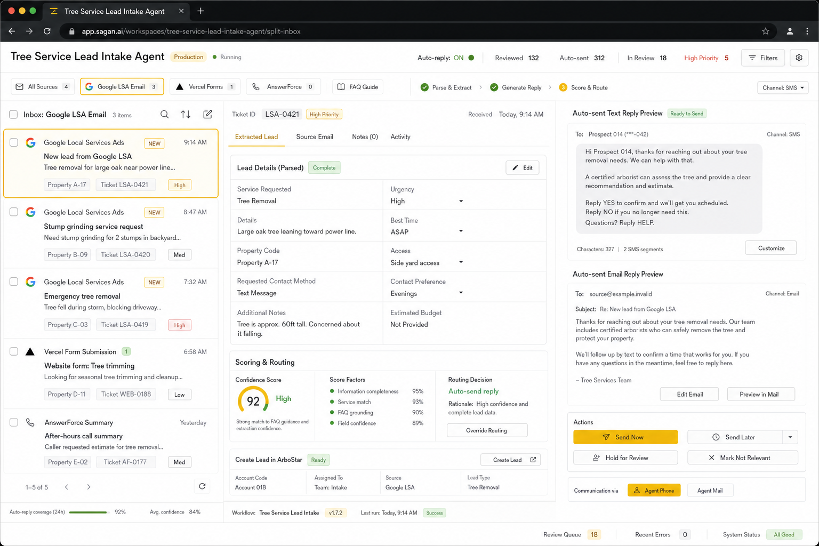Select Agent Mail communication option
Image resolution: width=819 pixels, height=546 pixels.
(x=710, y=491)
